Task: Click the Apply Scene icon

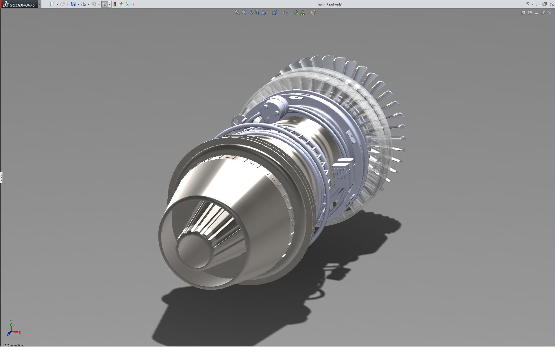Action: (303, 12)
